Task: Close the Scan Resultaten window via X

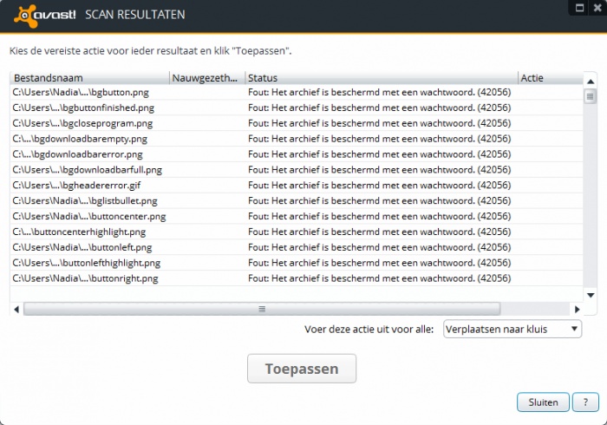Action: coord(597,8)
